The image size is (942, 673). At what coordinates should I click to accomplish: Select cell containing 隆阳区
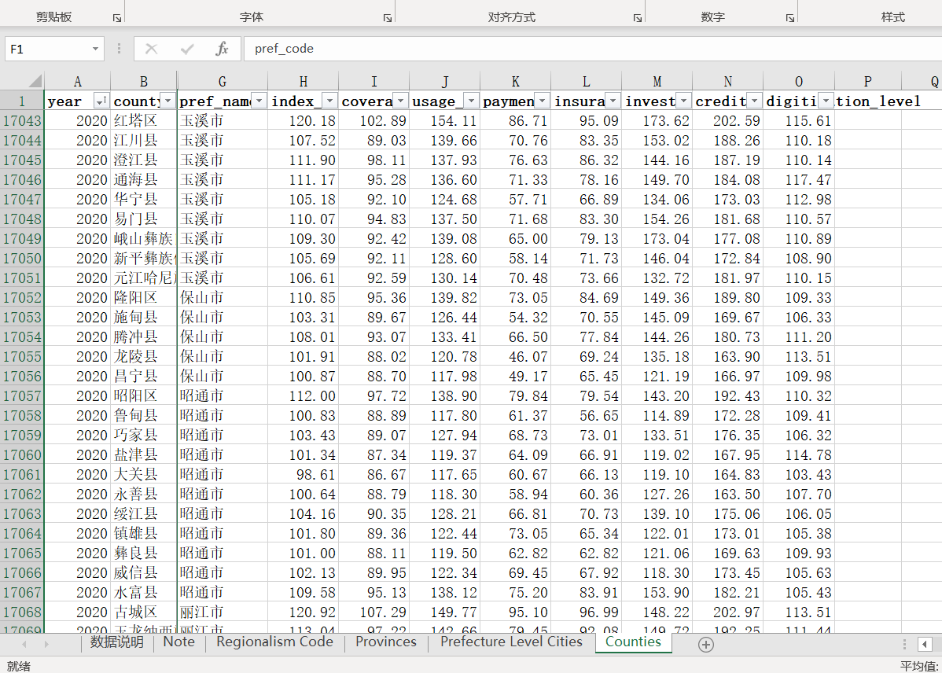144,298
